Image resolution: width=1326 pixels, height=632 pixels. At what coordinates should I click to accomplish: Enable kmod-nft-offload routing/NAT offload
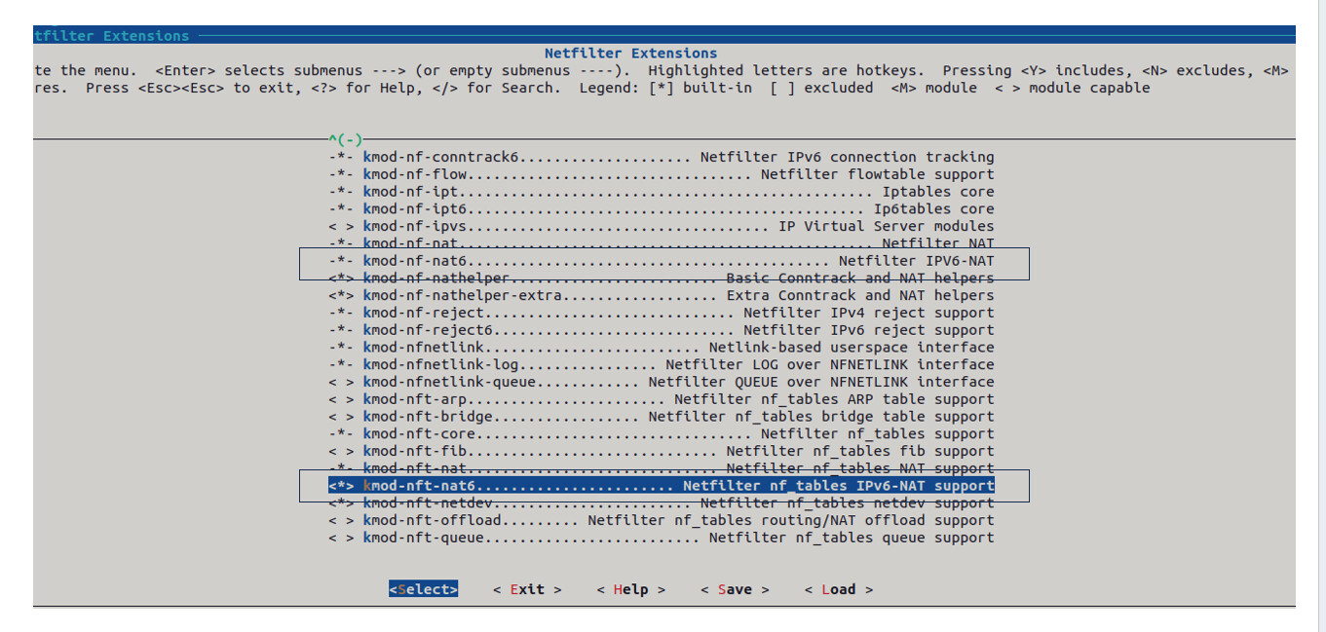(x=341, y=521)
